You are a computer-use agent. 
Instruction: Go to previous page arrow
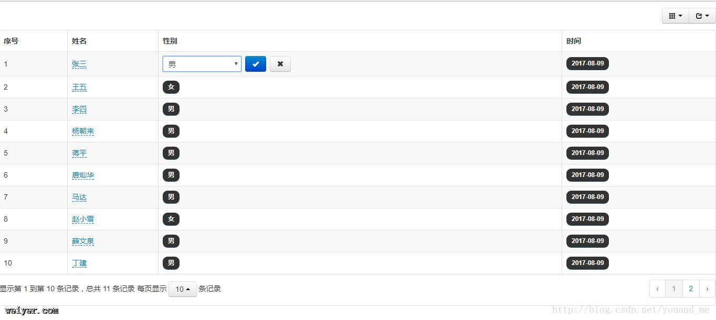(657, 289)
